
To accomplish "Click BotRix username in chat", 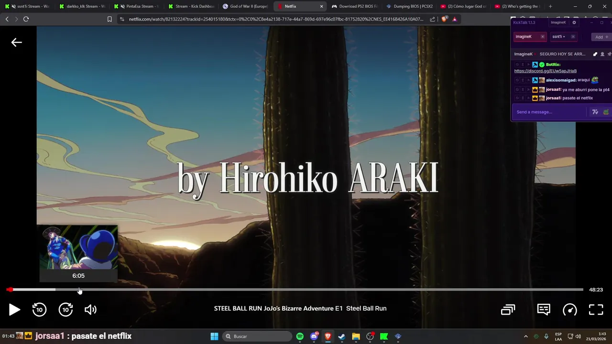I will (x=553, y=64).
